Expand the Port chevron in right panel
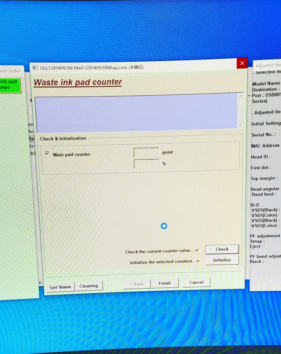Screen dimensions: 281x354 pos(250,95)
